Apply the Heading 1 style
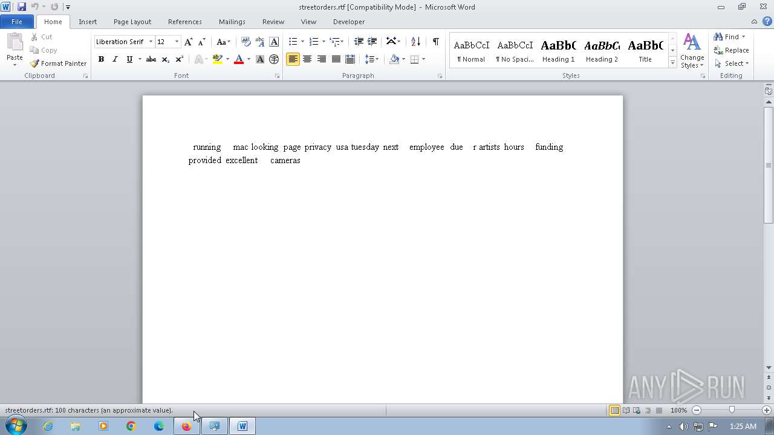 click(x=558, y=50)
